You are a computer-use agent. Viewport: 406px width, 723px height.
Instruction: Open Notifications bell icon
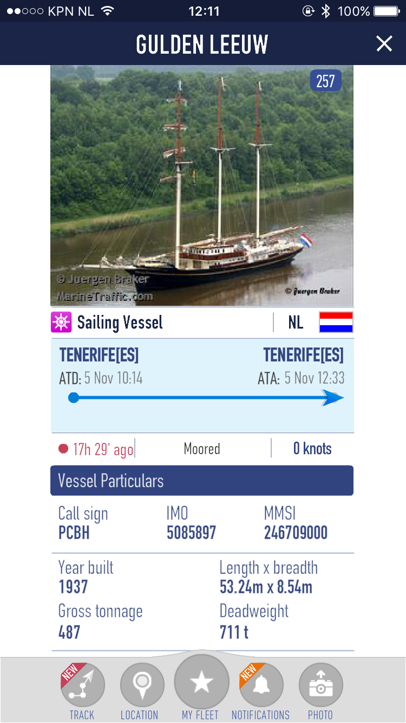[261, 685]
